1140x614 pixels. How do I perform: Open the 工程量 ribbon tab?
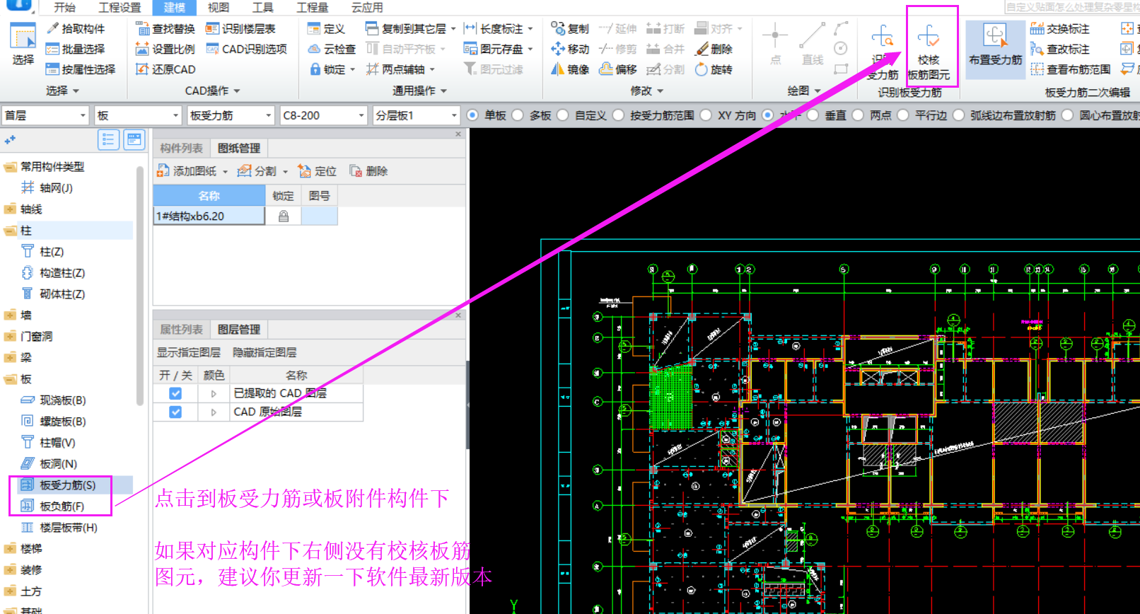coord(312,7)
